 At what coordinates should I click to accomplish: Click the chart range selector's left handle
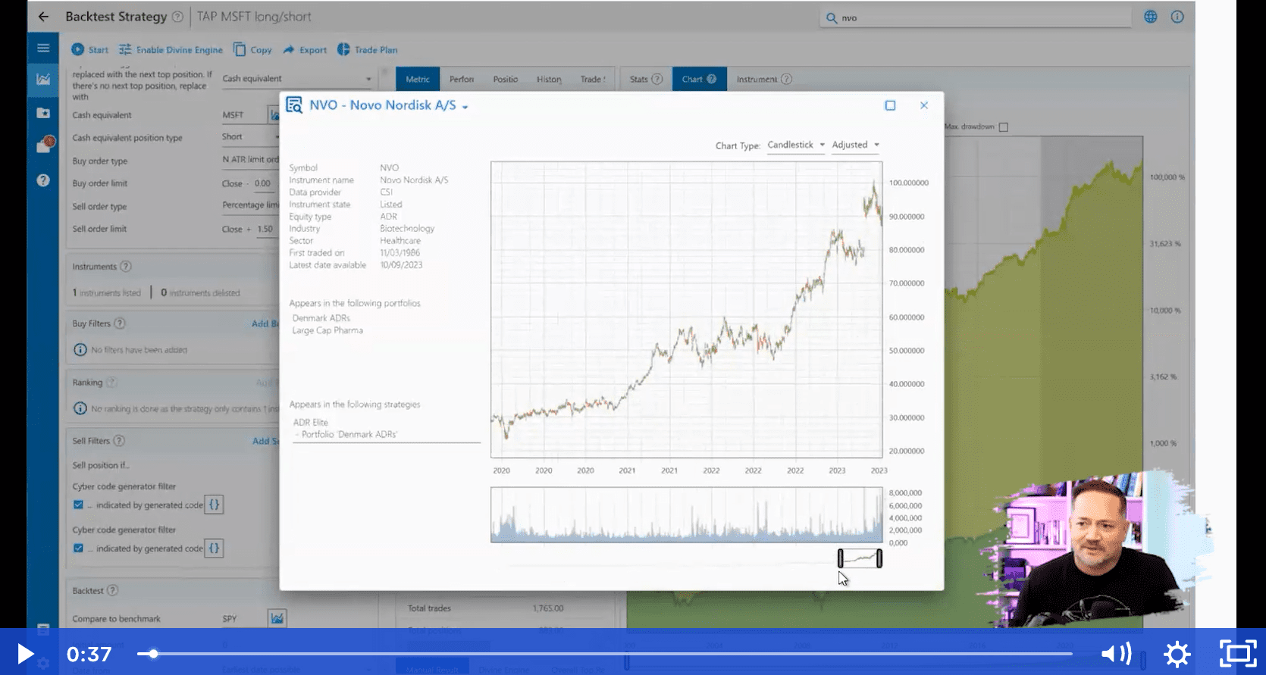click(x=840, y=558)
